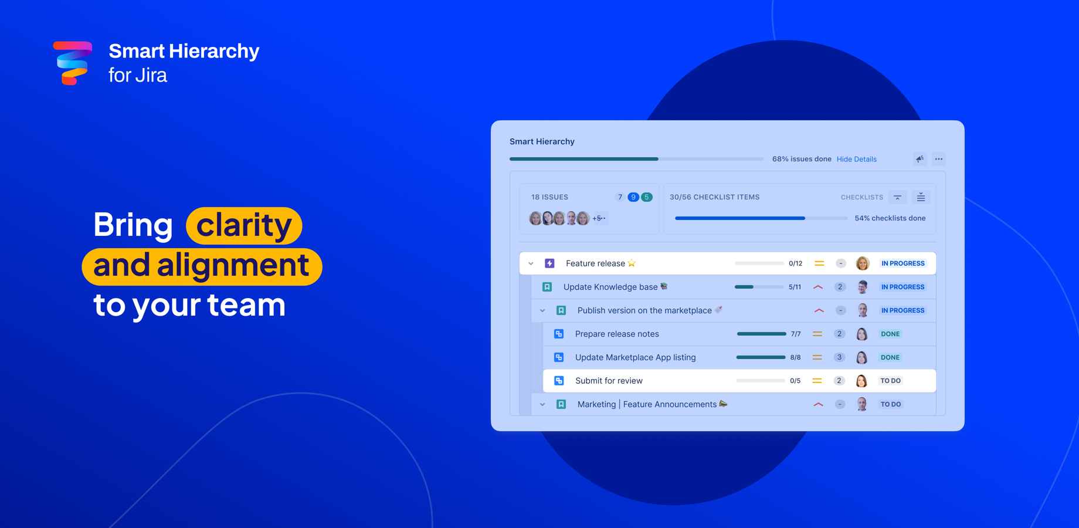Open the IN PROGRESS status of Feature release
The height and width of the screenshot is (528, 1079).
tap(903, 263)
